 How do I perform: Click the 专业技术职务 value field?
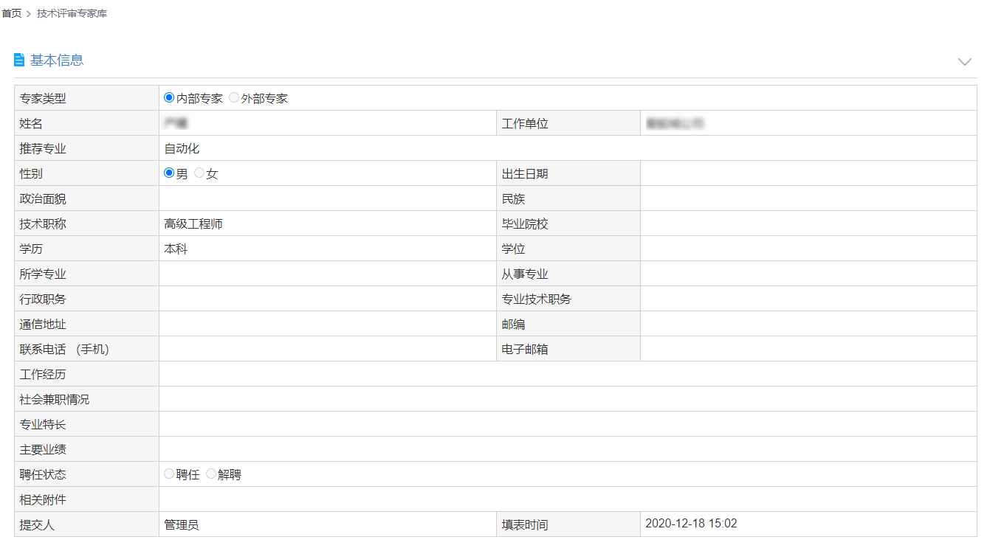(808, 299)
